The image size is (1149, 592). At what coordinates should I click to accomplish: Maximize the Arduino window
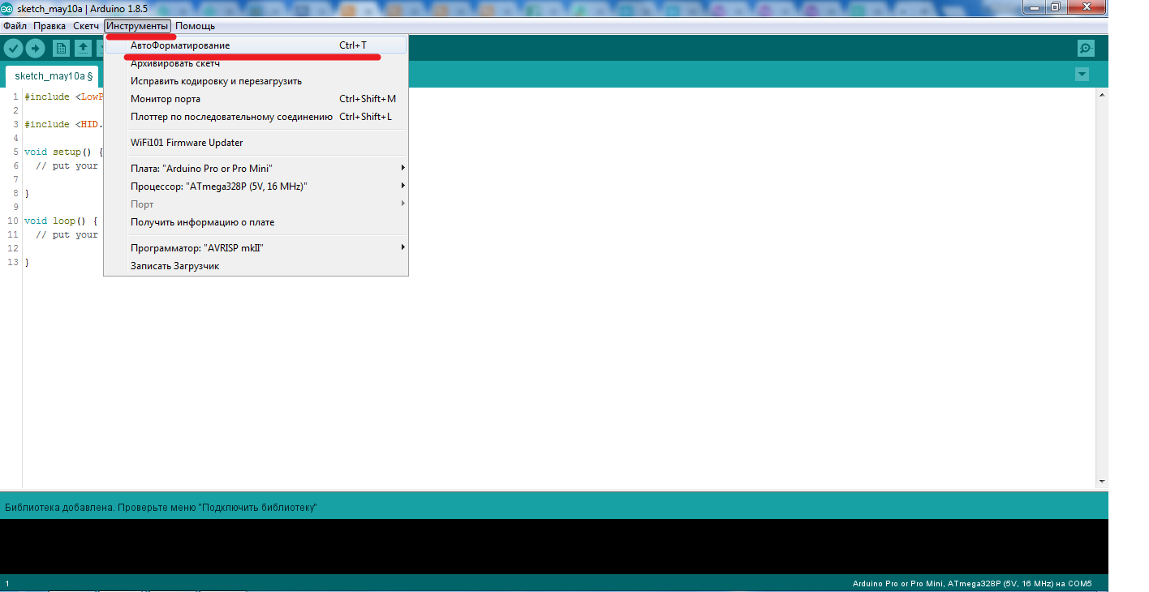point(1056,6)
